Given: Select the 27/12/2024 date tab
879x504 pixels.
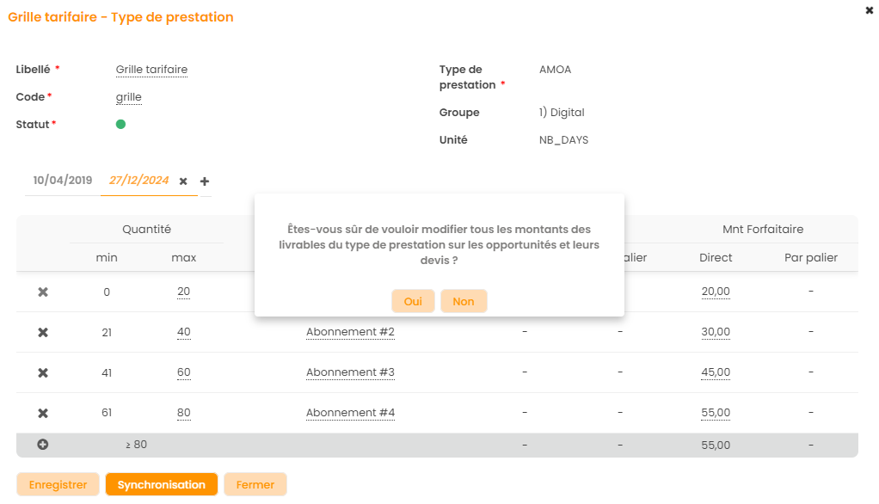Looking at the screenshot, I should coord(138,181).
